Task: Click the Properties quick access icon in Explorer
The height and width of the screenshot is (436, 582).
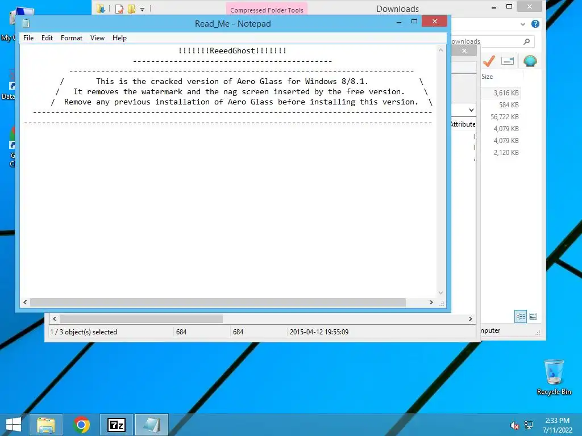Action: click(119, 9)
